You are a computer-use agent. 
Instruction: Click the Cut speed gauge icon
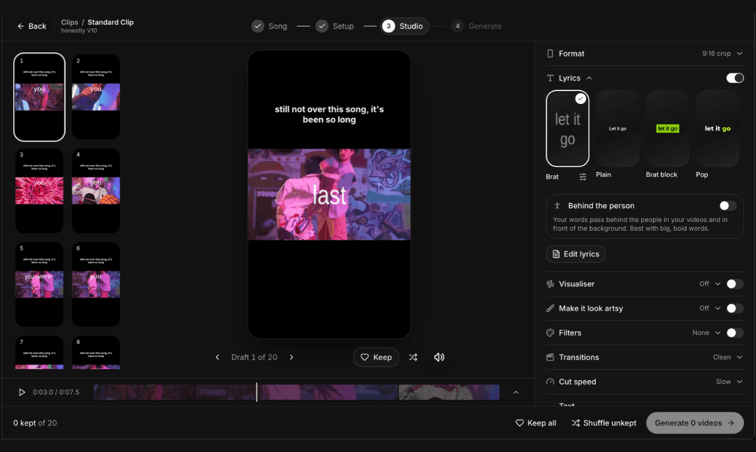[x=550, y=382]
